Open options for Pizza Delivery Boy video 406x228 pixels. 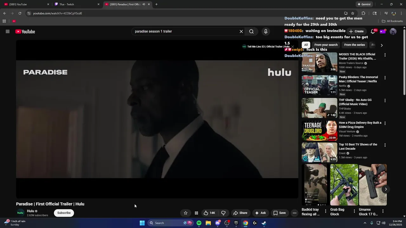pyautogui.click(x=385, y=123)
